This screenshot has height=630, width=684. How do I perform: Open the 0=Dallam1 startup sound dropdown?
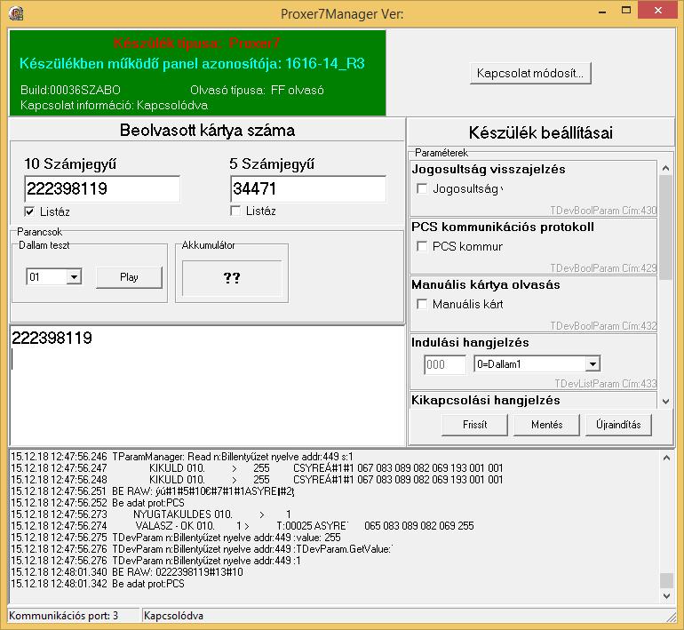[593, 363]
